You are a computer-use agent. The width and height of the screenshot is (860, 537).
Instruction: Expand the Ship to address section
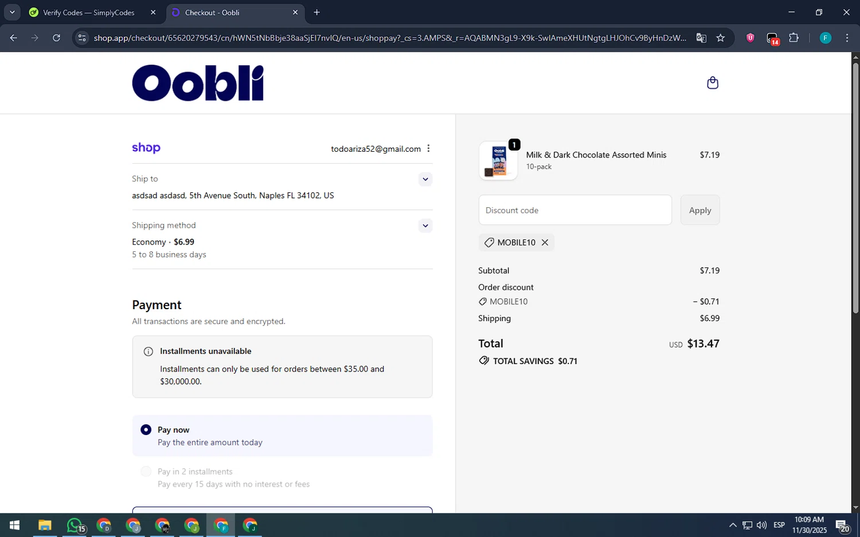coord(425,179)
